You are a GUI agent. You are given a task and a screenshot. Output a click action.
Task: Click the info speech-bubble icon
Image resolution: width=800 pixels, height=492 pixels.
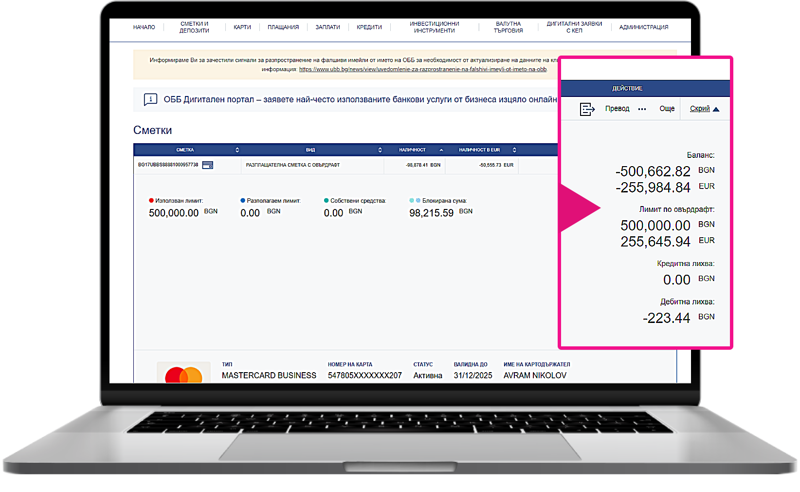150,99
